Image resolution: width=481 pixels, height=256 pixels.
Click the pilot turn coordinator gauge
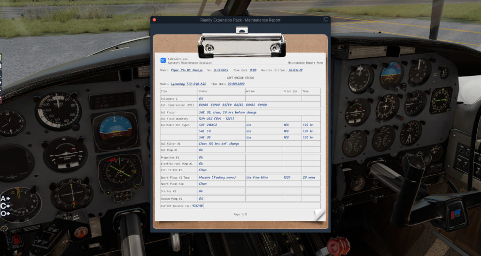65,154
